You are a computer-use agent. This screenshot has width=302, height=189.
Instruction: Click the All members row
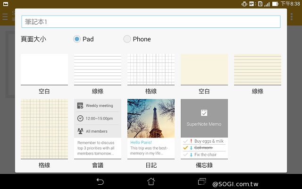coord(98,131)
